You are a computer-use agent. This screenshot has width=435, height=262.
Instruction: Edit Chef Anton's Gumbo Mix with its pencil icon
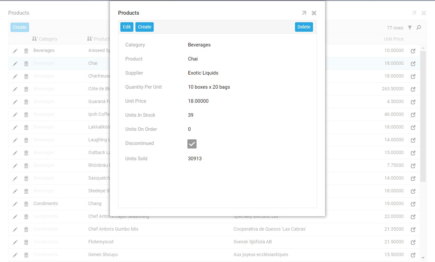tap(15, 229)
